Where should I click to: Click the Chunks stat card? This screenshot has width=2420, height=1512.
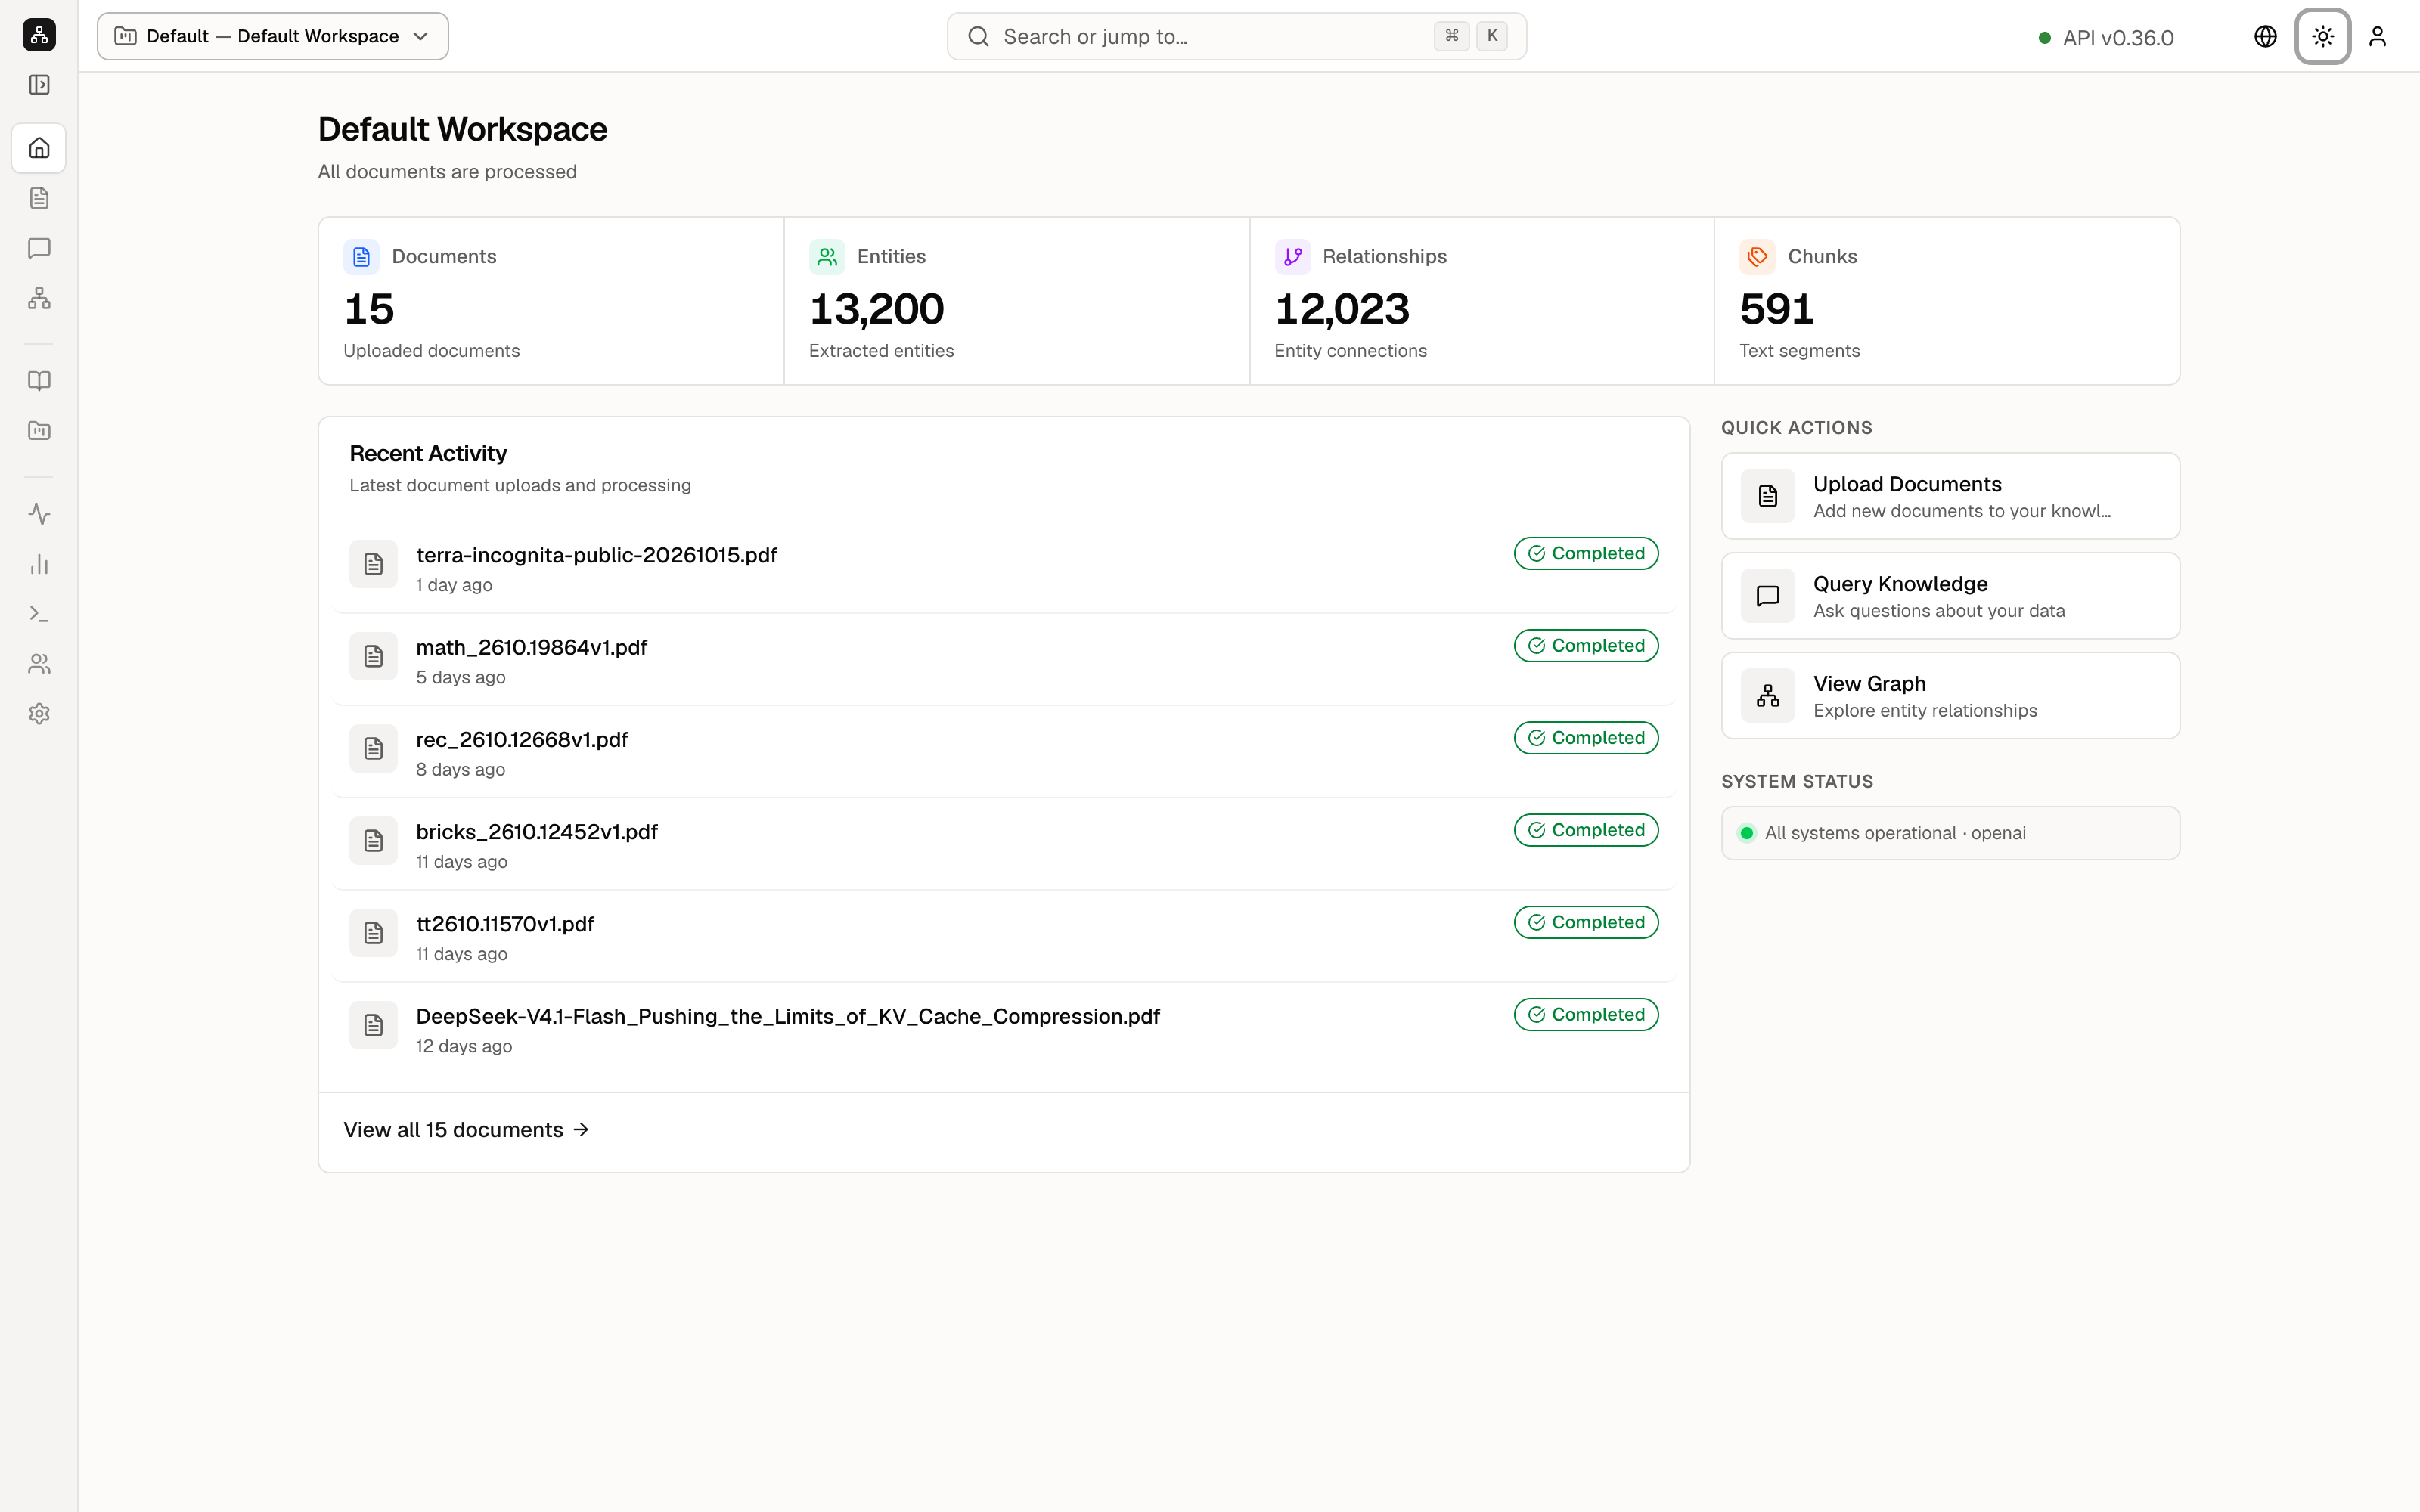(x=1946, y=301)
